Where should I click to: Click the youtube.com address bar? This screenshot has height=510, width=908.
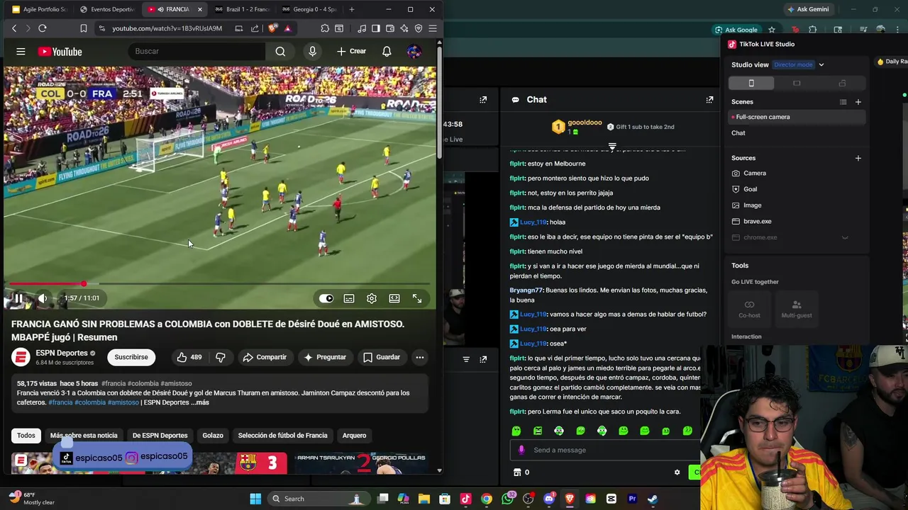[x=167, y=28]
